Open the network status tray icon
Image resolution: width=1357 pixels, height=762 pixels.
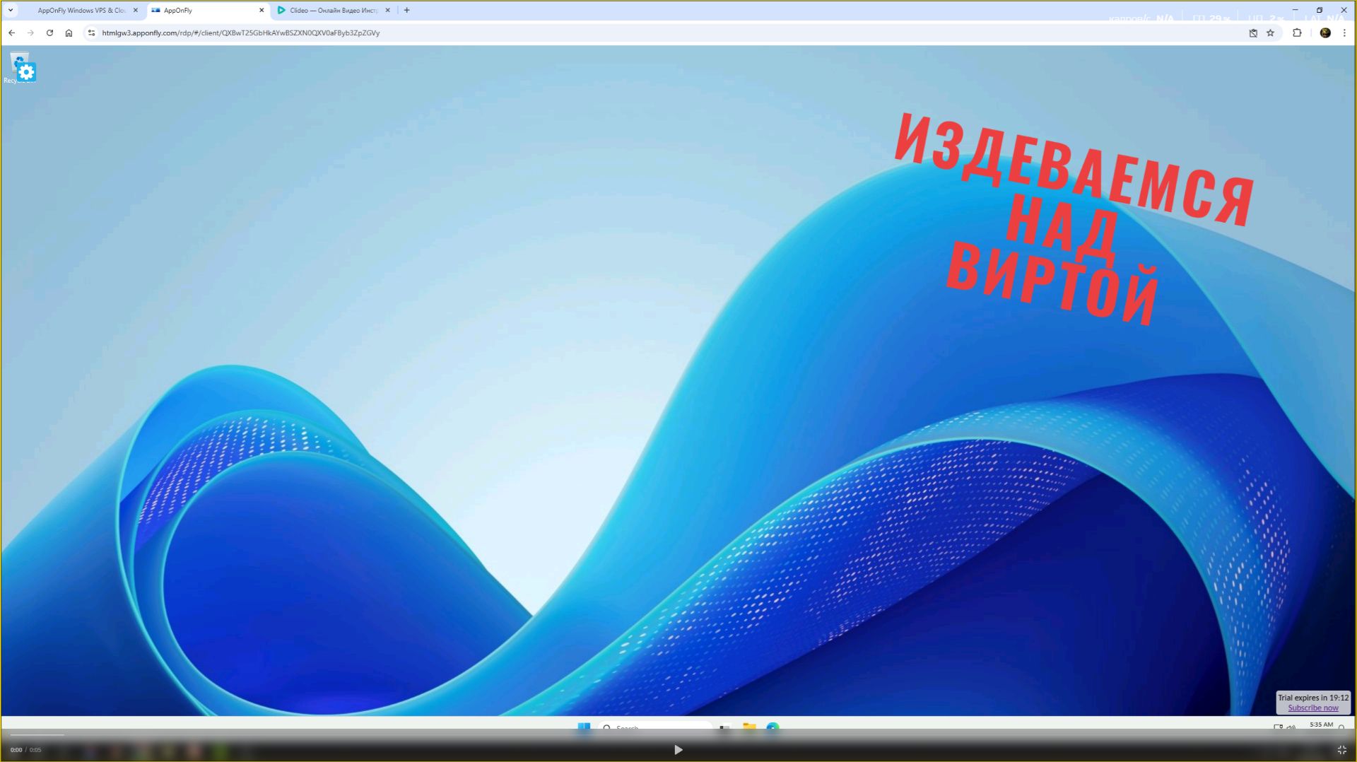pos(1278,727)
